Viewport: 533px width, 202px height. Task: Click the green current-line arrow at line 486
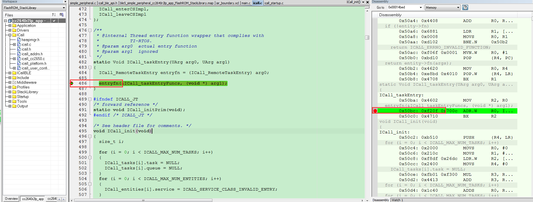(72, 83)
